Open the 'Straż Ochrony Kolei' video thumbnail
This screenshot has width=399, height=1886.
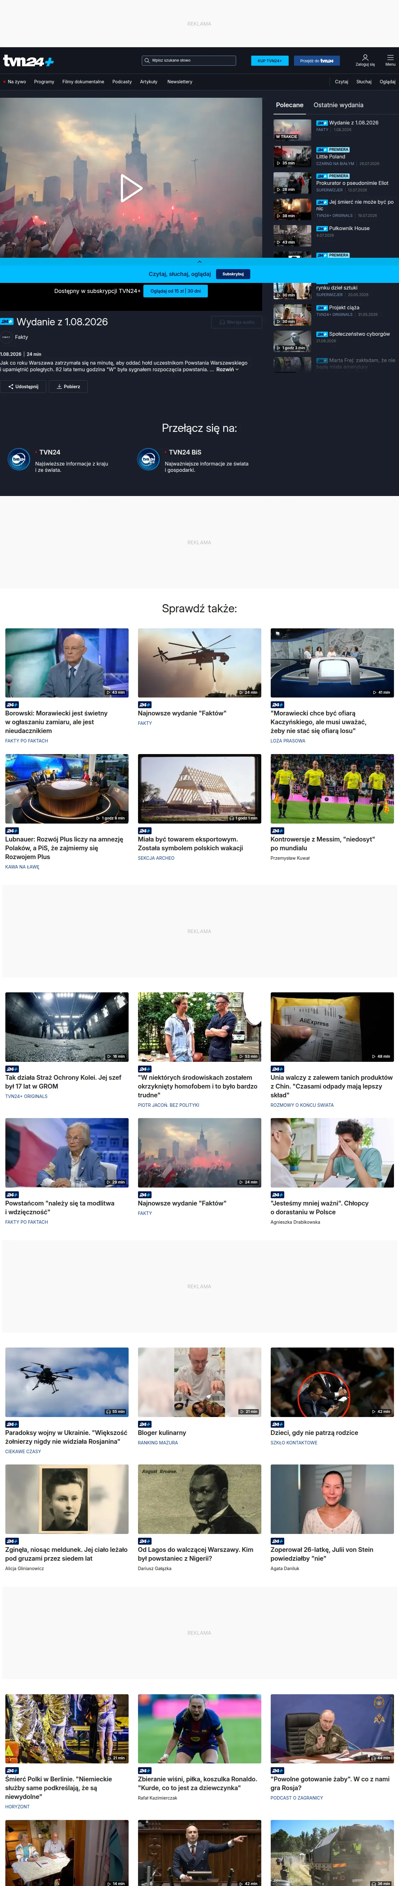tap(67, 1027)
